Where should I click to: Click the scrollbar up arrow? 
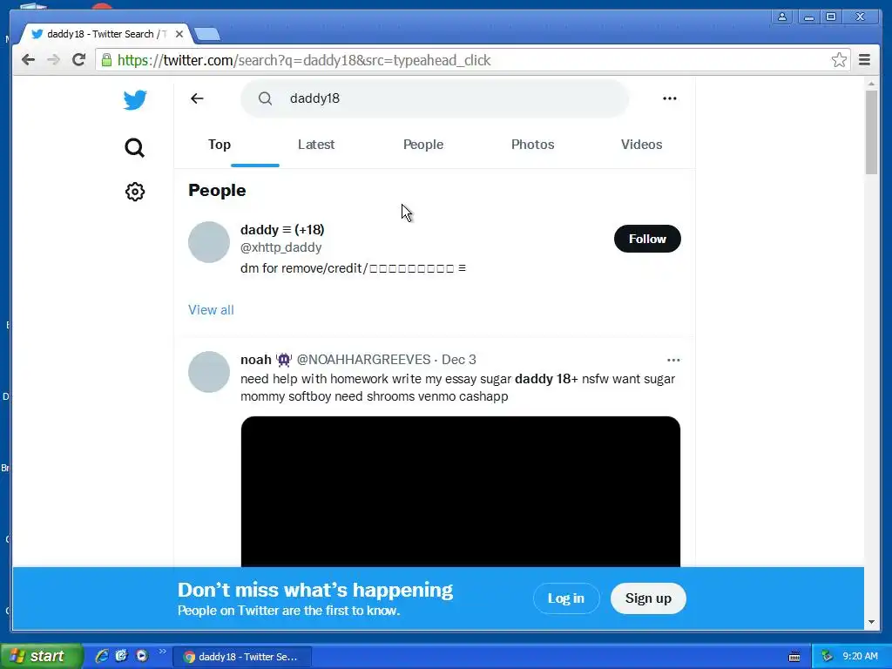click(x=871, y=84)
